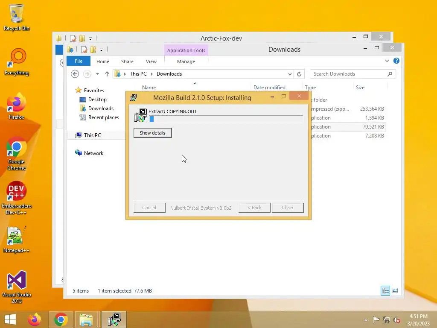Sort by the Date modified column header
The width and height of the screenshot is (437, 328).
click(x=269, y=87)
